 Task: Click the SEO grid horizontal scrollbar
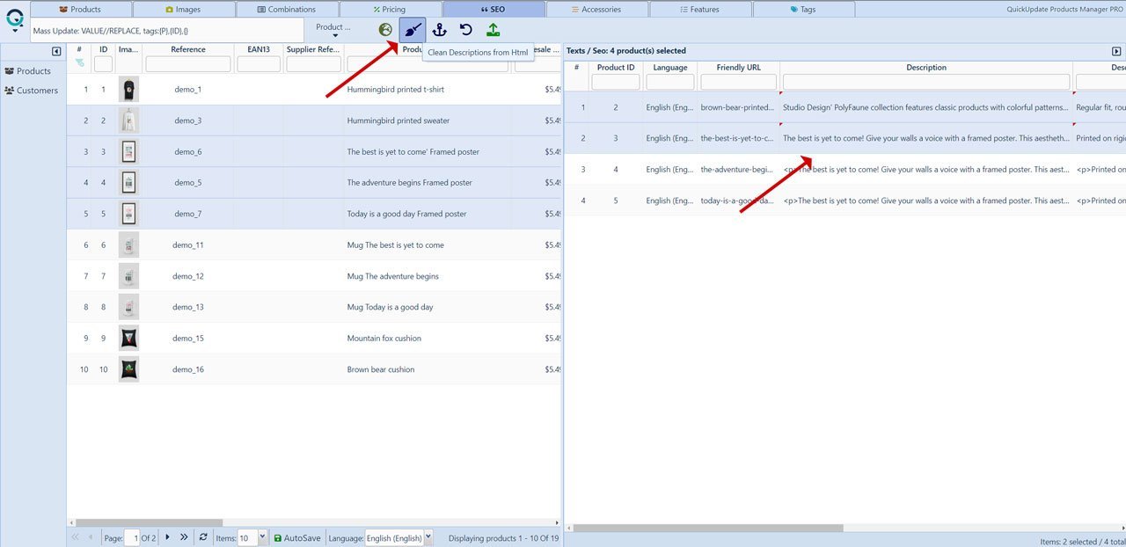[x=708, y=529]
